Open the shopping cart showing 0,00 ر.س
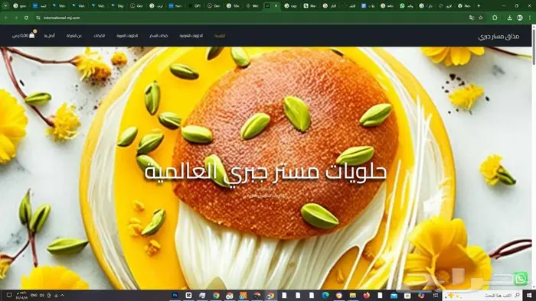 click(x=24, y=35)
